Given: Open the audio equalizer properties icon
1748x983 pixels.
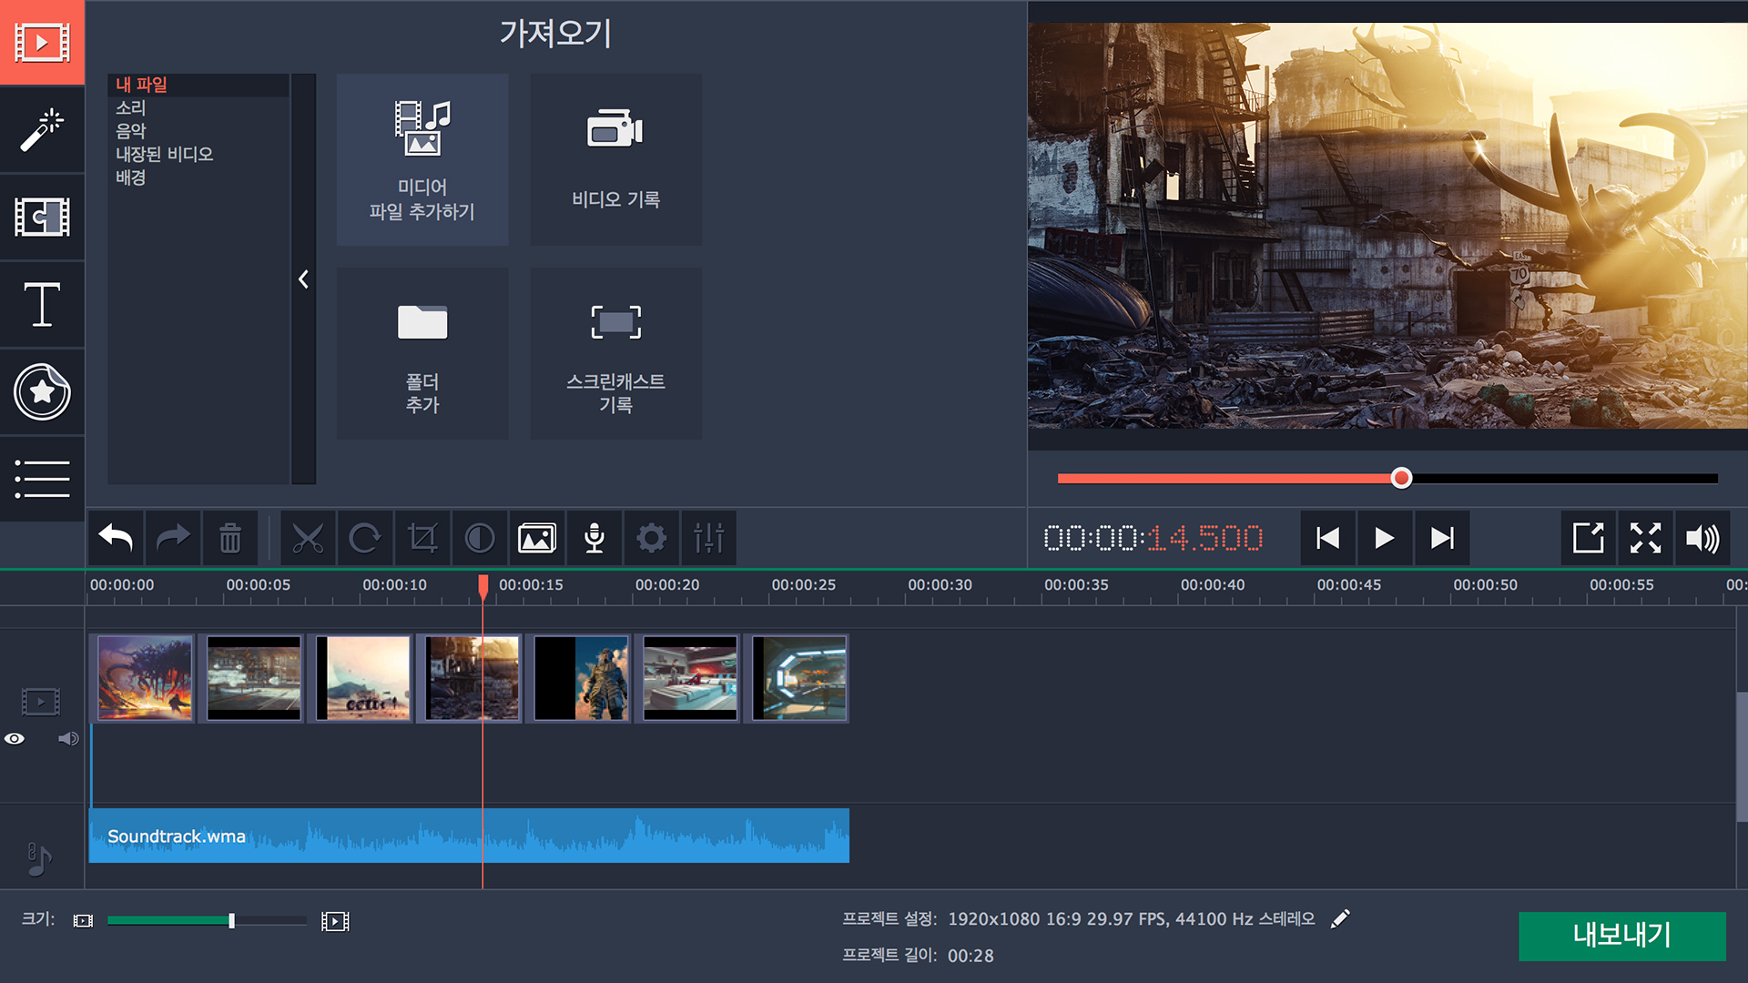Looking at the screenshot, I should click(708, 538).
